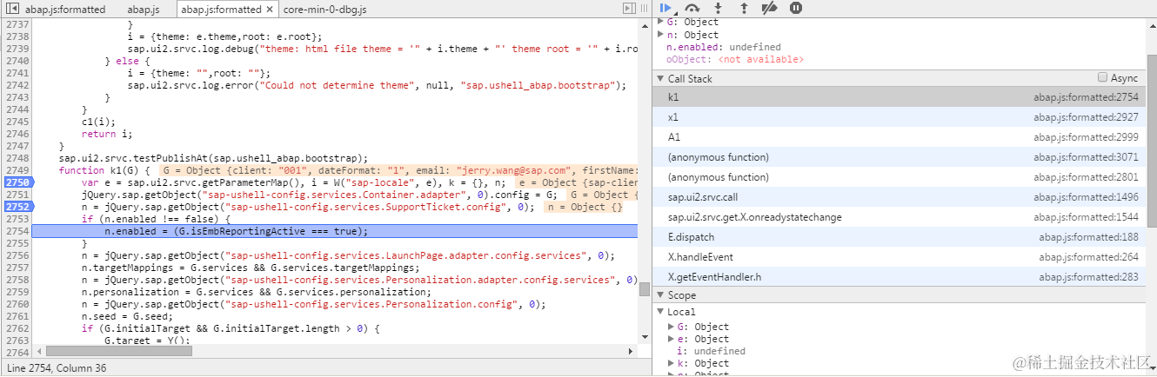The height and width of the screenshot is (377, 1157).
Task: Click the n.enabled: undefined entry
Action: [x=723, y=47]
